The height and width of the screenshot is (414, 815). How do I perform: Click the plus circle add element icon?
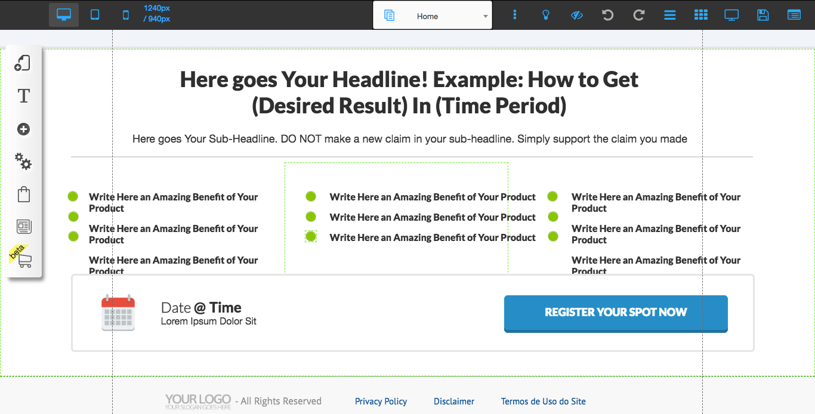click(x=24, y=129)
